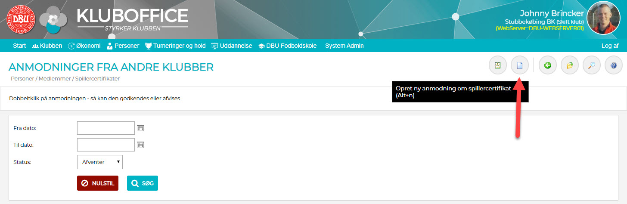Open the Personer menu
This screenshot has width=627, height=204.
tap(123, 46)
